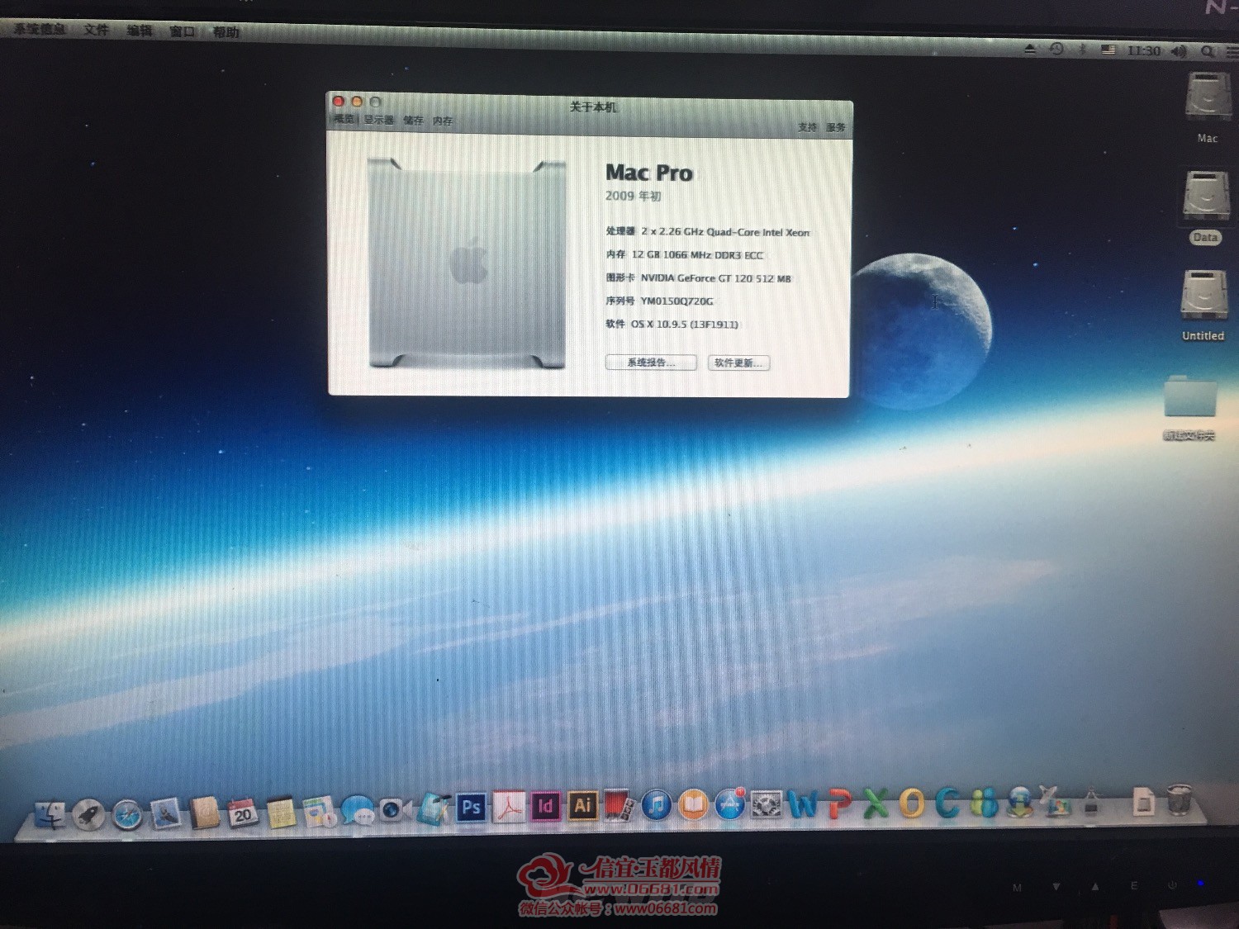Launch the green X Excel icon in dock
Screen dimensions: 1239x929
[876, 803]
